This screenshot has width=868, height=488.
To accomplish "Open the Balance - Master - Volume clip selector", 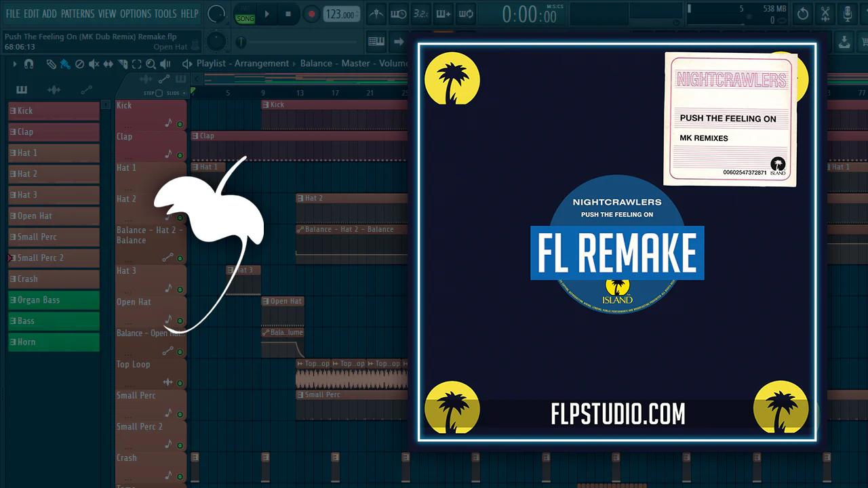I will [x=354, y=64].
